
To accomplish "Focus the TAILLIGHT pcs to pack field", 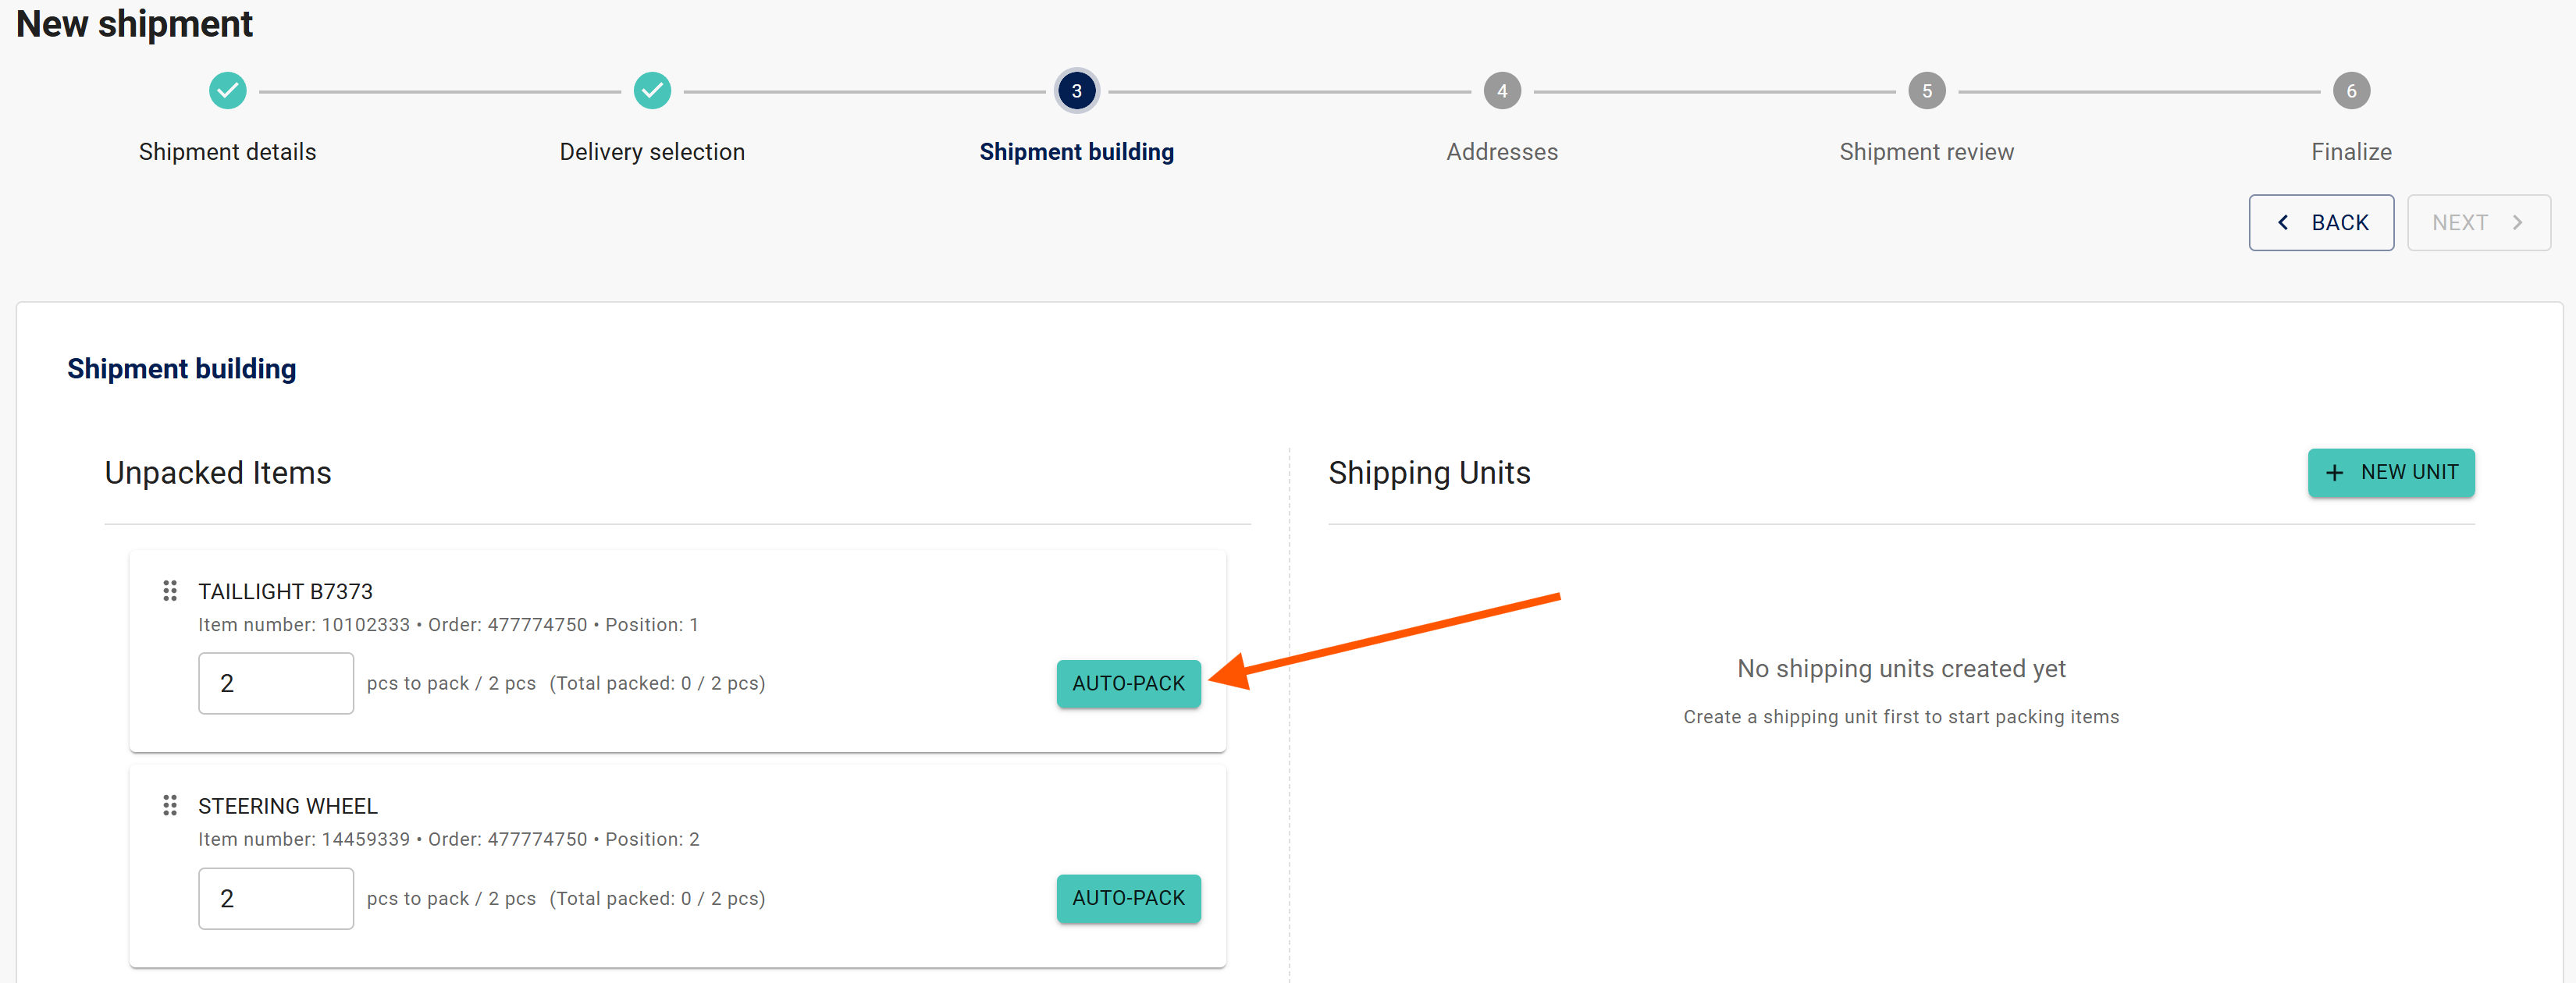I will (x=275, y=683).
